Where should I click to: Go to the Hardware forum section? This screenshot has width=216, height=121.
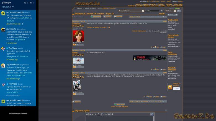click(161, 4)
